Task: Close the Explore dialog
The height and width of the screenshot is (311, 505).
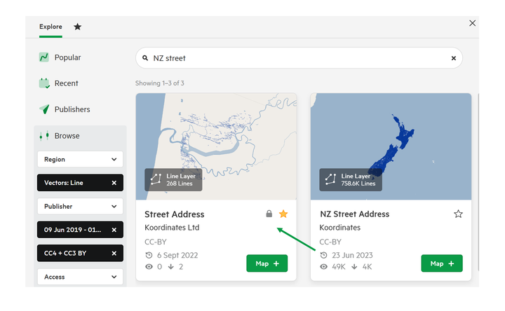Action: (472, 23)
